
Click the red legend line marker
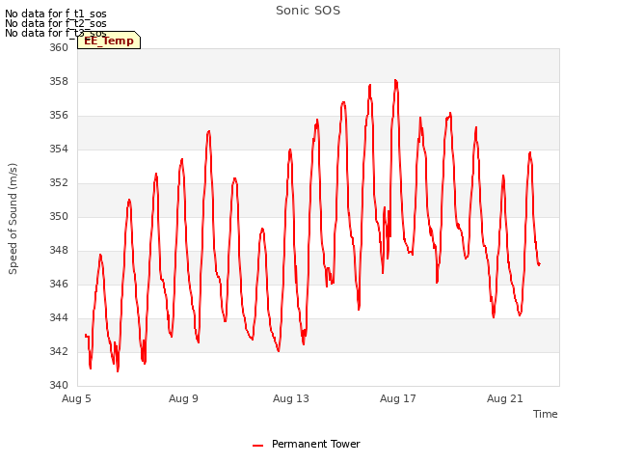pos(257,446)
